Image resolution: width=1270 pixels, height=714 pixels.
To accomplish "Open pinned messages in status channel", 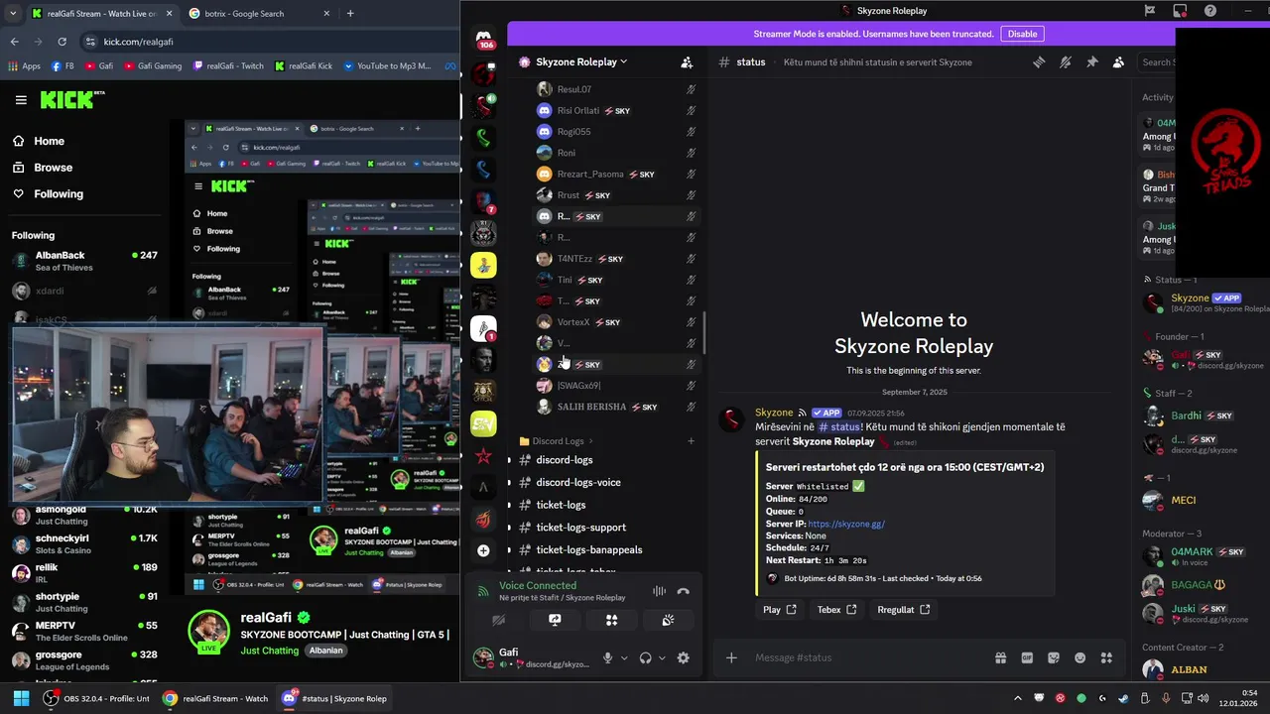I will pyautogui.click(x=1091, y=61).
